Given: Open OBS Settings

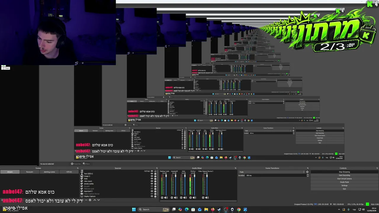Looking at the screenshot, I should 344,185.
